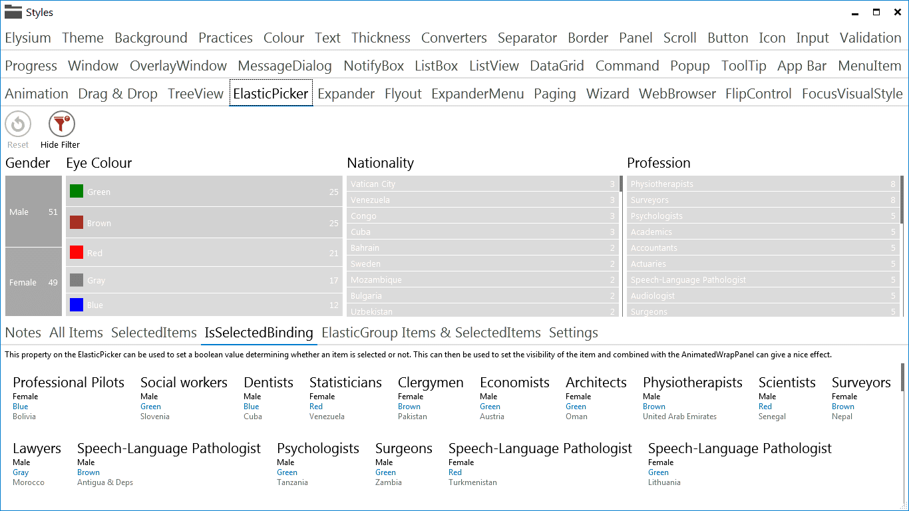The width and height of the screenshot is (909, 511).
Task: Open the Settings tab
Action: pos(573,333)
